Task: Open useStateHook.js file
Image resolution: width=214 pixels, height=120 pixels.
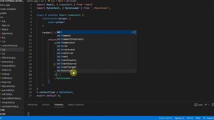Action: (x=10, y=106)
